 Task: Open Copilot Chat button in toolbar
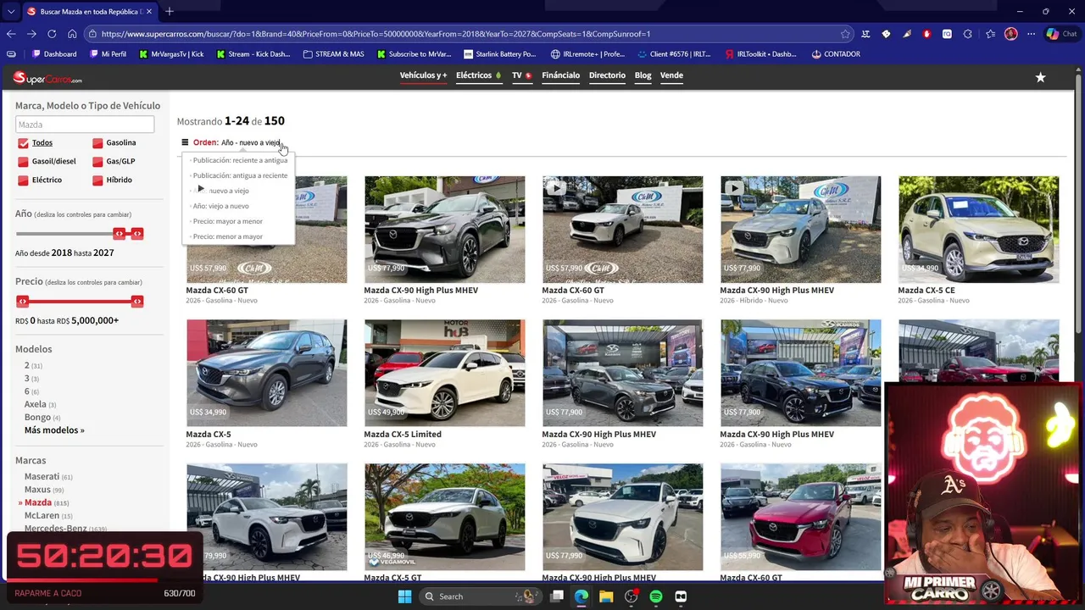pyautogui.click(x=1060, y=34)
